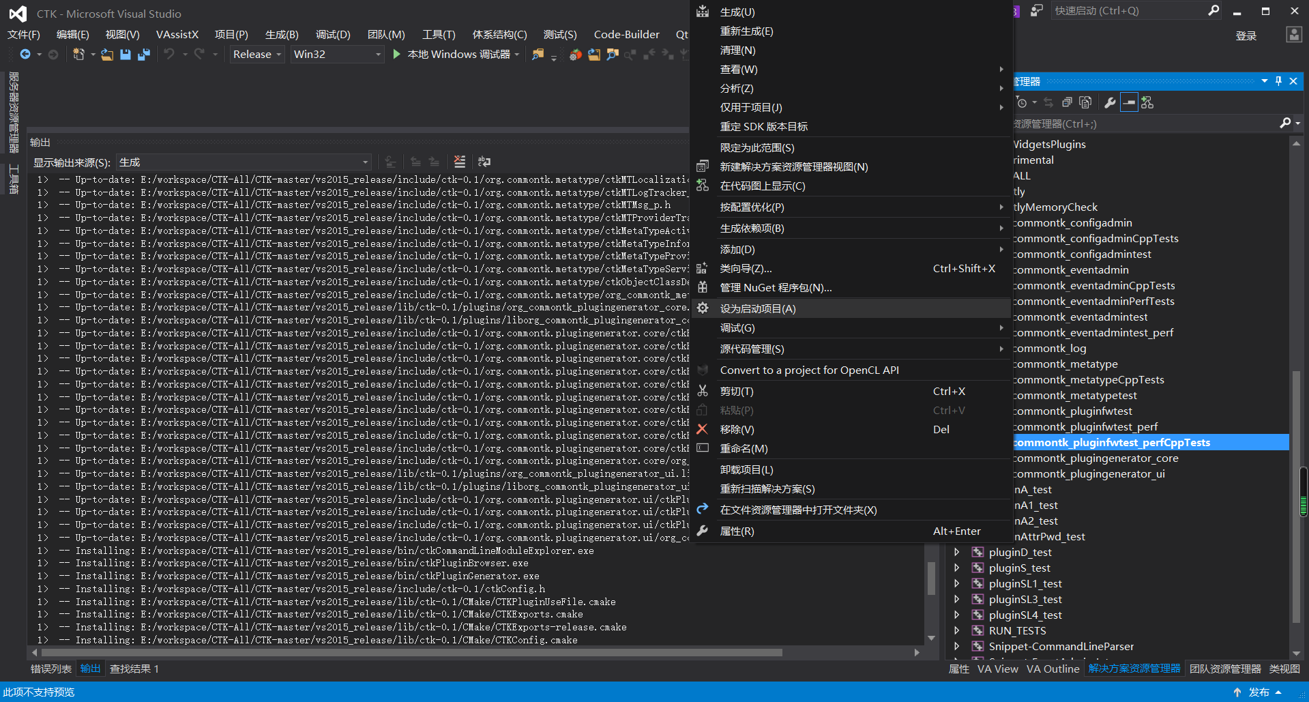Open the Win32 platform dropdown
This screenshot has height=702, width=1309.
(337, 54)
